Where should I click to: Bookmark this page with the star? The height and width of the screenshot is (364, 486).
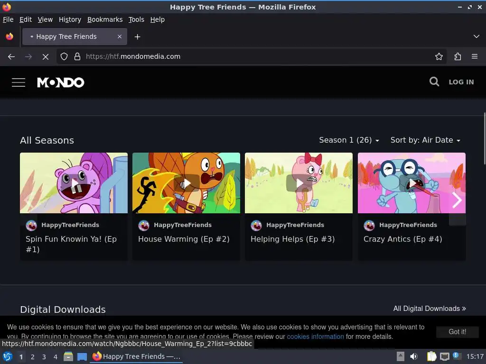click(x=439, y=57)
